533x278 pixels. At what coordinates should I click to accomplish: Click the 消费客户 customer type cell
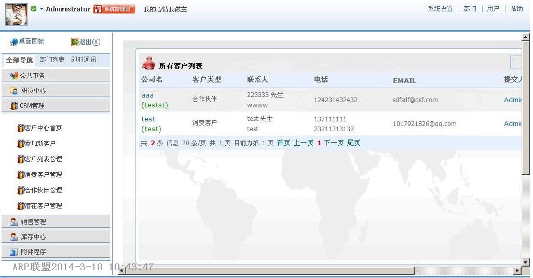(204, 123)
